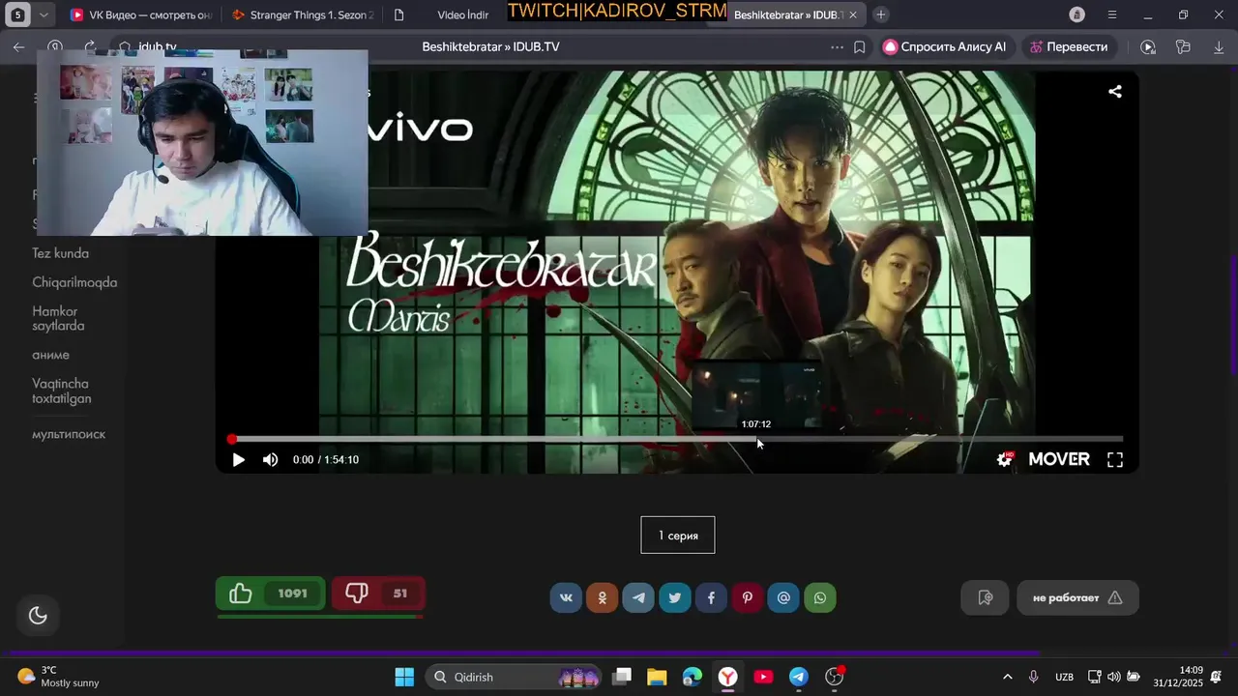Mute the video player volume
The height and width of the screenshot is (696, 1238).
pyautogui.click(x=271, y=460)
